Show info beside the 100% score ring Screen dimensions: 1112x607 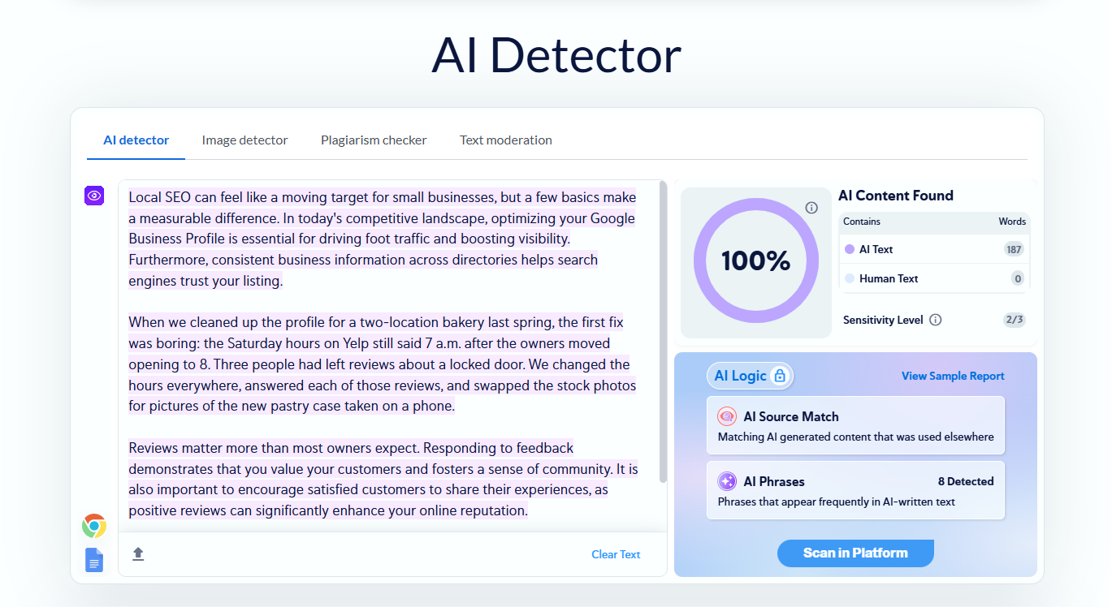point(811,208)
